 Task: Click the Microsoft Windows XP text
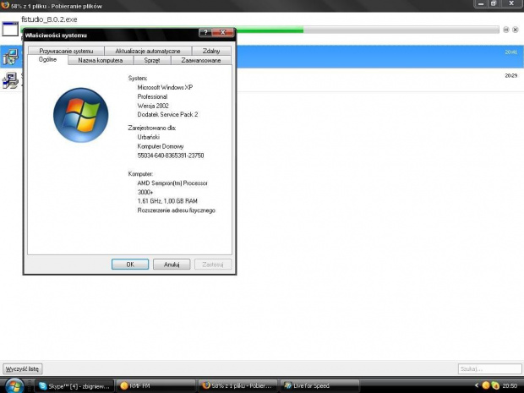[x=165, y=87]
